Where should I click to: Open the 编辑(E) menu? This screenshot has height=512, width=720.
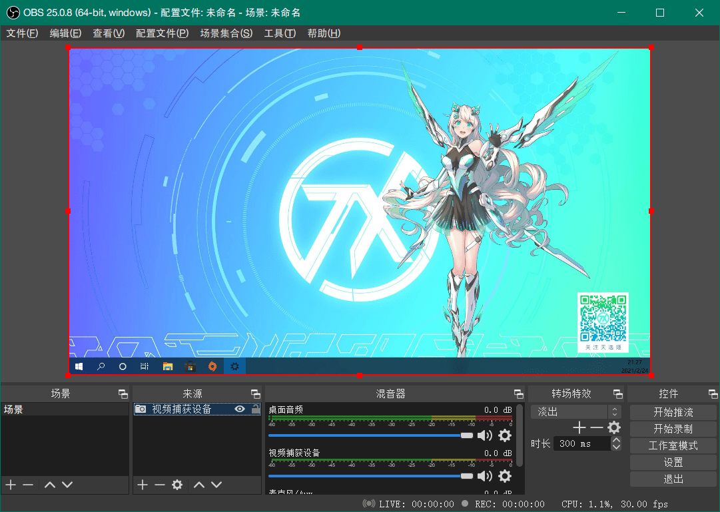[x=66, y=33]
